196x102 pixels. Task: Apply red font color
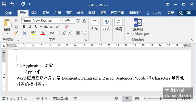[x=43, y=33]
